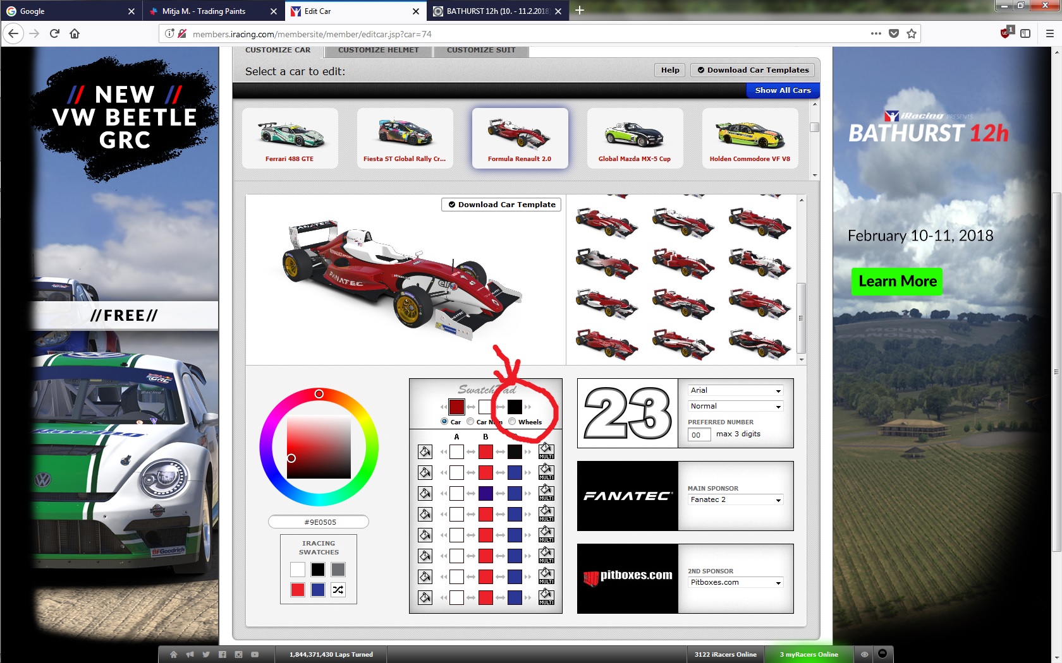This screenshot has height=663, width=1062.
Task: Open the uBlock extension icon
Action: [1006, 33]
